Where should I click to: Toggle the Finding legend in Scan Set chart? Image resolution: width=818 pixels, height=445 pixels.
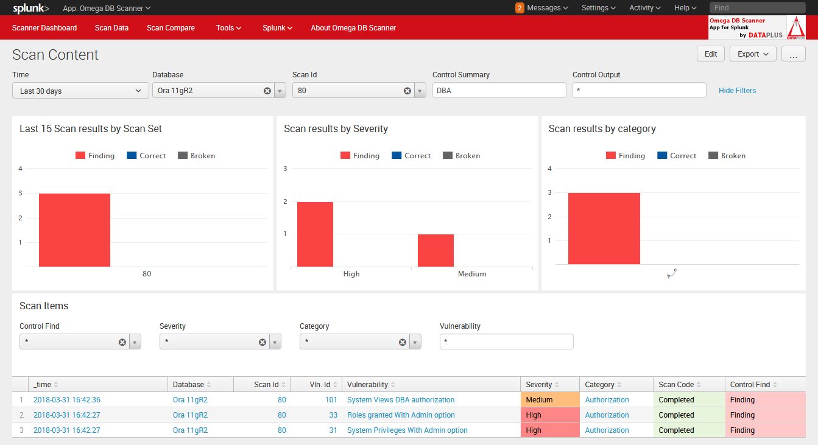(x=95, y=156)
